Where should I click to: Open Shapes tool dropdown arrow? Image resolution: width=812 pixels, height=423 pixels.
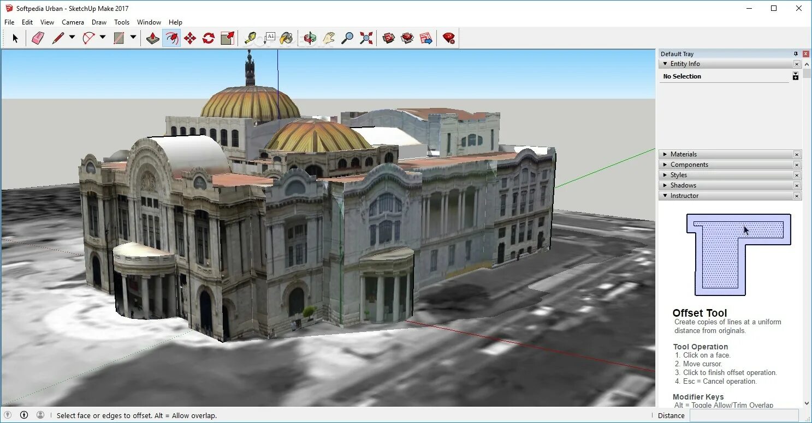coord(133,38)
